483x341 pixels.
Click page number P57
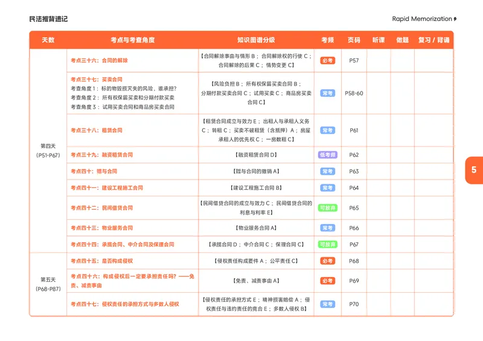pyautogui.click(x=354, y=61)
